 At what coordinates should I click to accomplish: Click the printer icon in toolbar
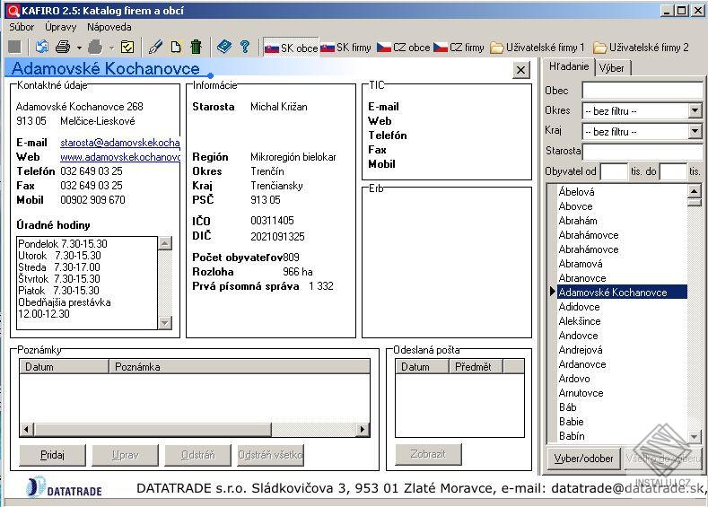coord(63,47)
